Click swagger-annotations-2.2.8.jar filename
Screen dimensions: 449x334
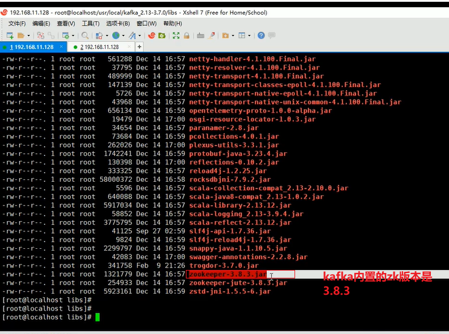248,257
